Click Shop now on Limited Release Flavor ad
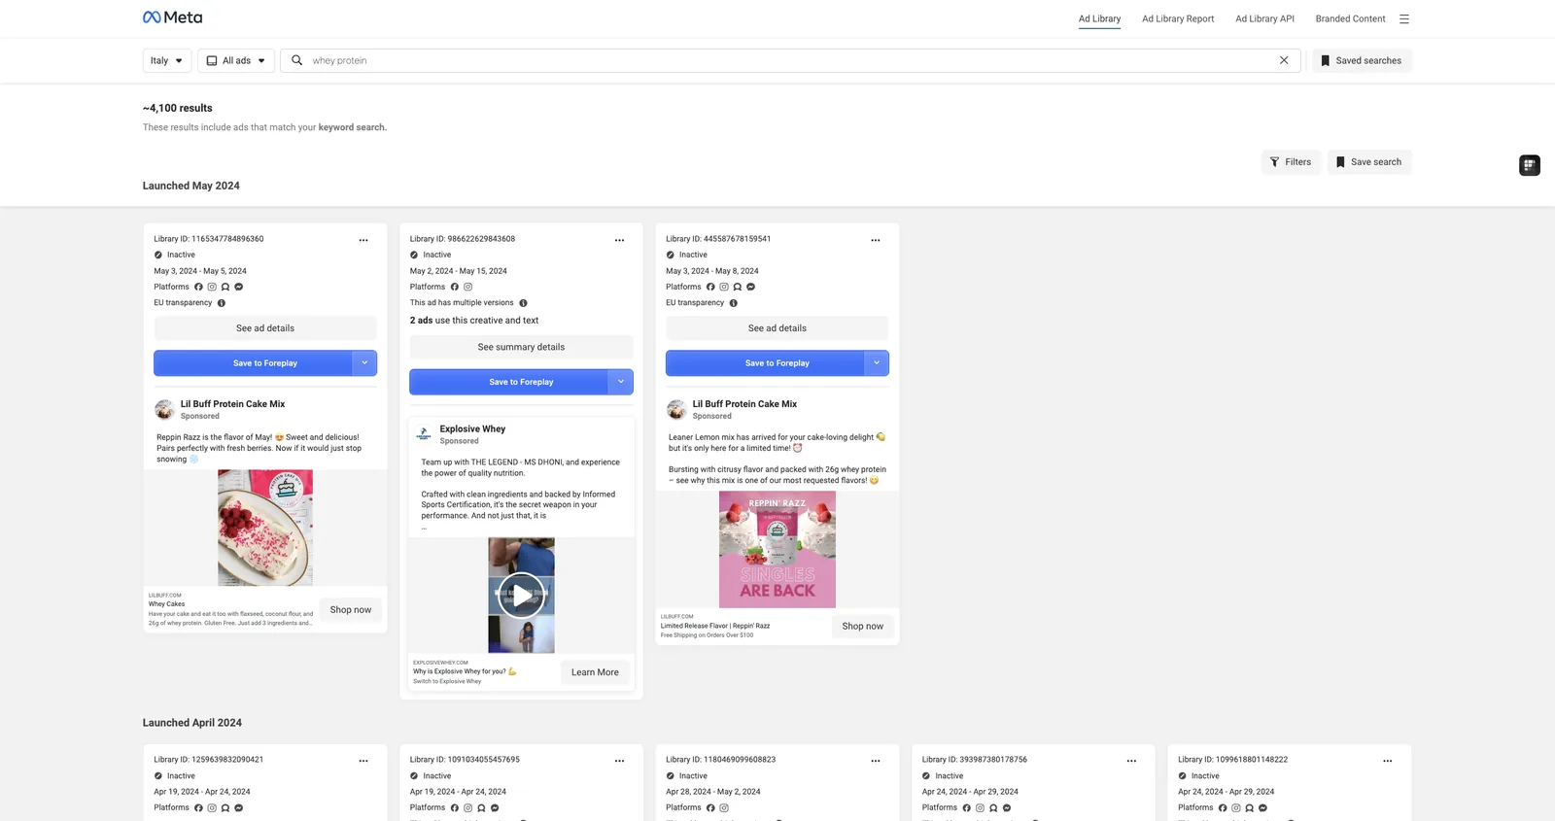The width and height of the screenshot is (1555, 821). click(863, 627)
